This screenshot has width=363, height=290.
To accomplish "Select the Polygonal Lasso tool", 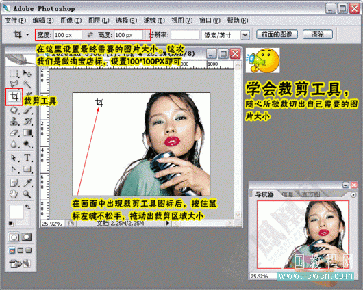I will click(14, 84).
